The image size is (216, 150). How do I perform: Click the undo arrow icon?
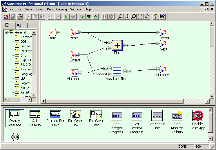(51, 17)
